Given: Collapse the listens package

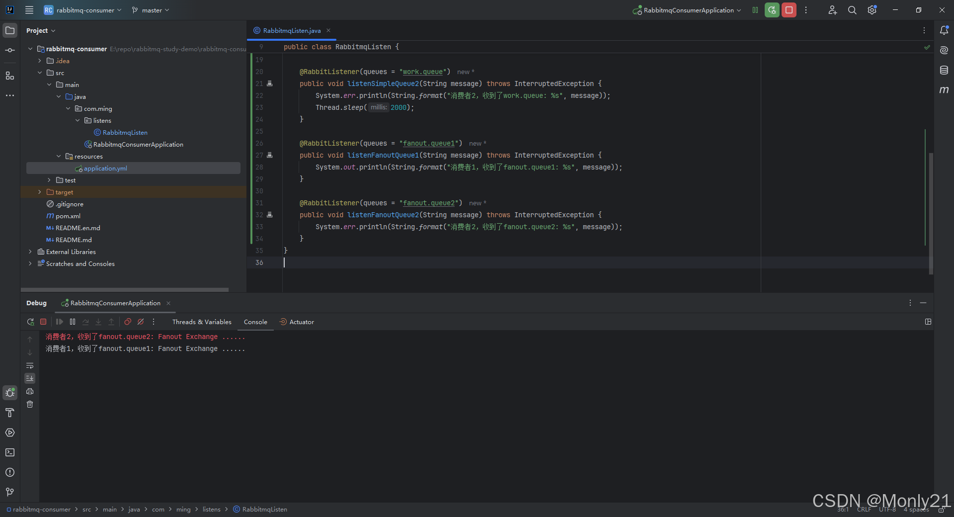Looking at the screenshot, I should [x=78, y=120].
